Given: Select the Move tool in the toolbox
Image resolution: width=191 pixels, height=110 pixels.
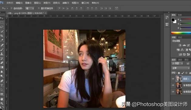Looking at the screenshot, I should [2, 18].
